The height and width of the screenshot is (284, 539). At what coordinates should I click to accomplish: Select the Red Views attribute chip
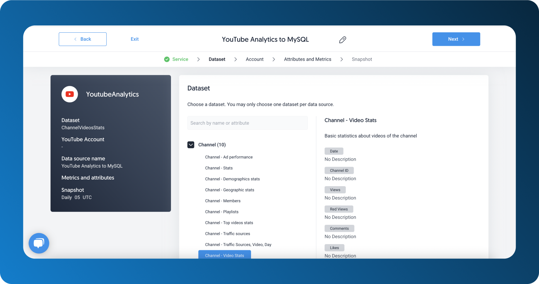pyautogui.click(x=339, y=209)
